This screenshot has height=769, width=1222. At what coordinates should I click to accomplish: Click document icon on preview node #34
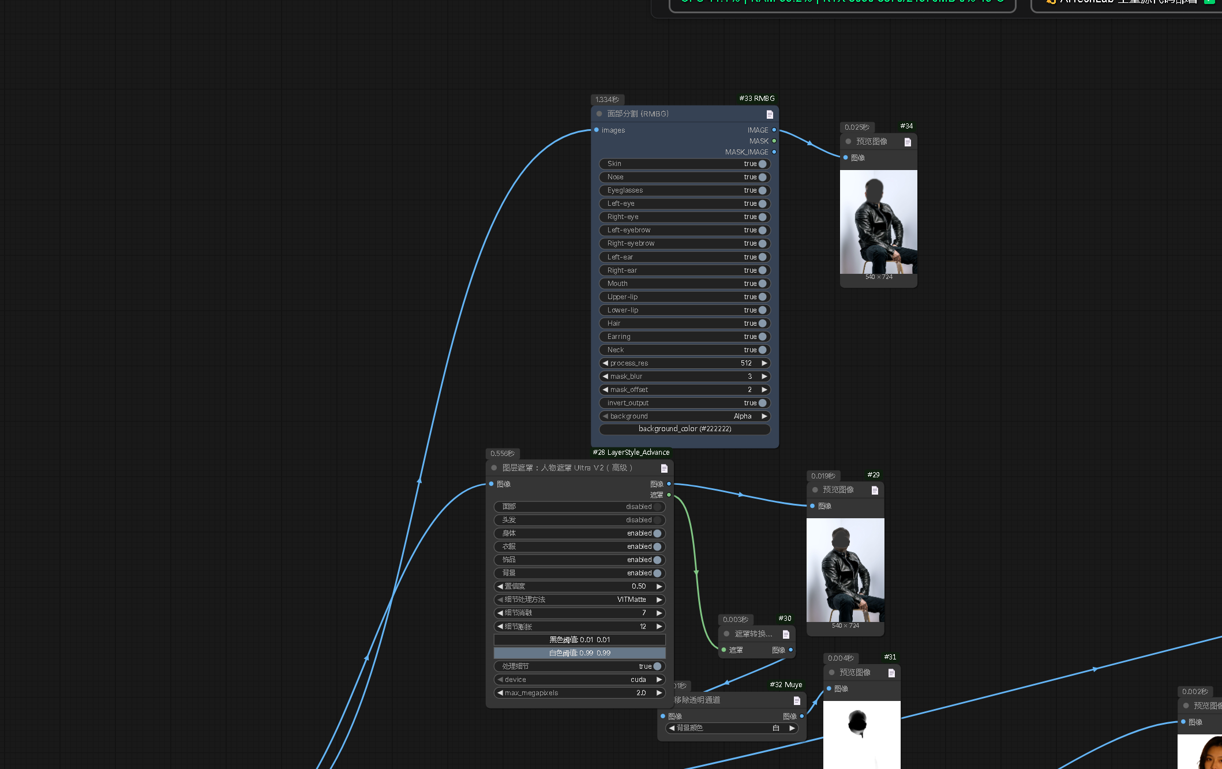pyautogui.click(x=908, y=142)
